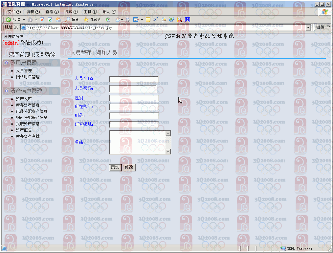Open the 库存资产查找 sidebar link
Screen dimensions: 333x253
[28, 136]
